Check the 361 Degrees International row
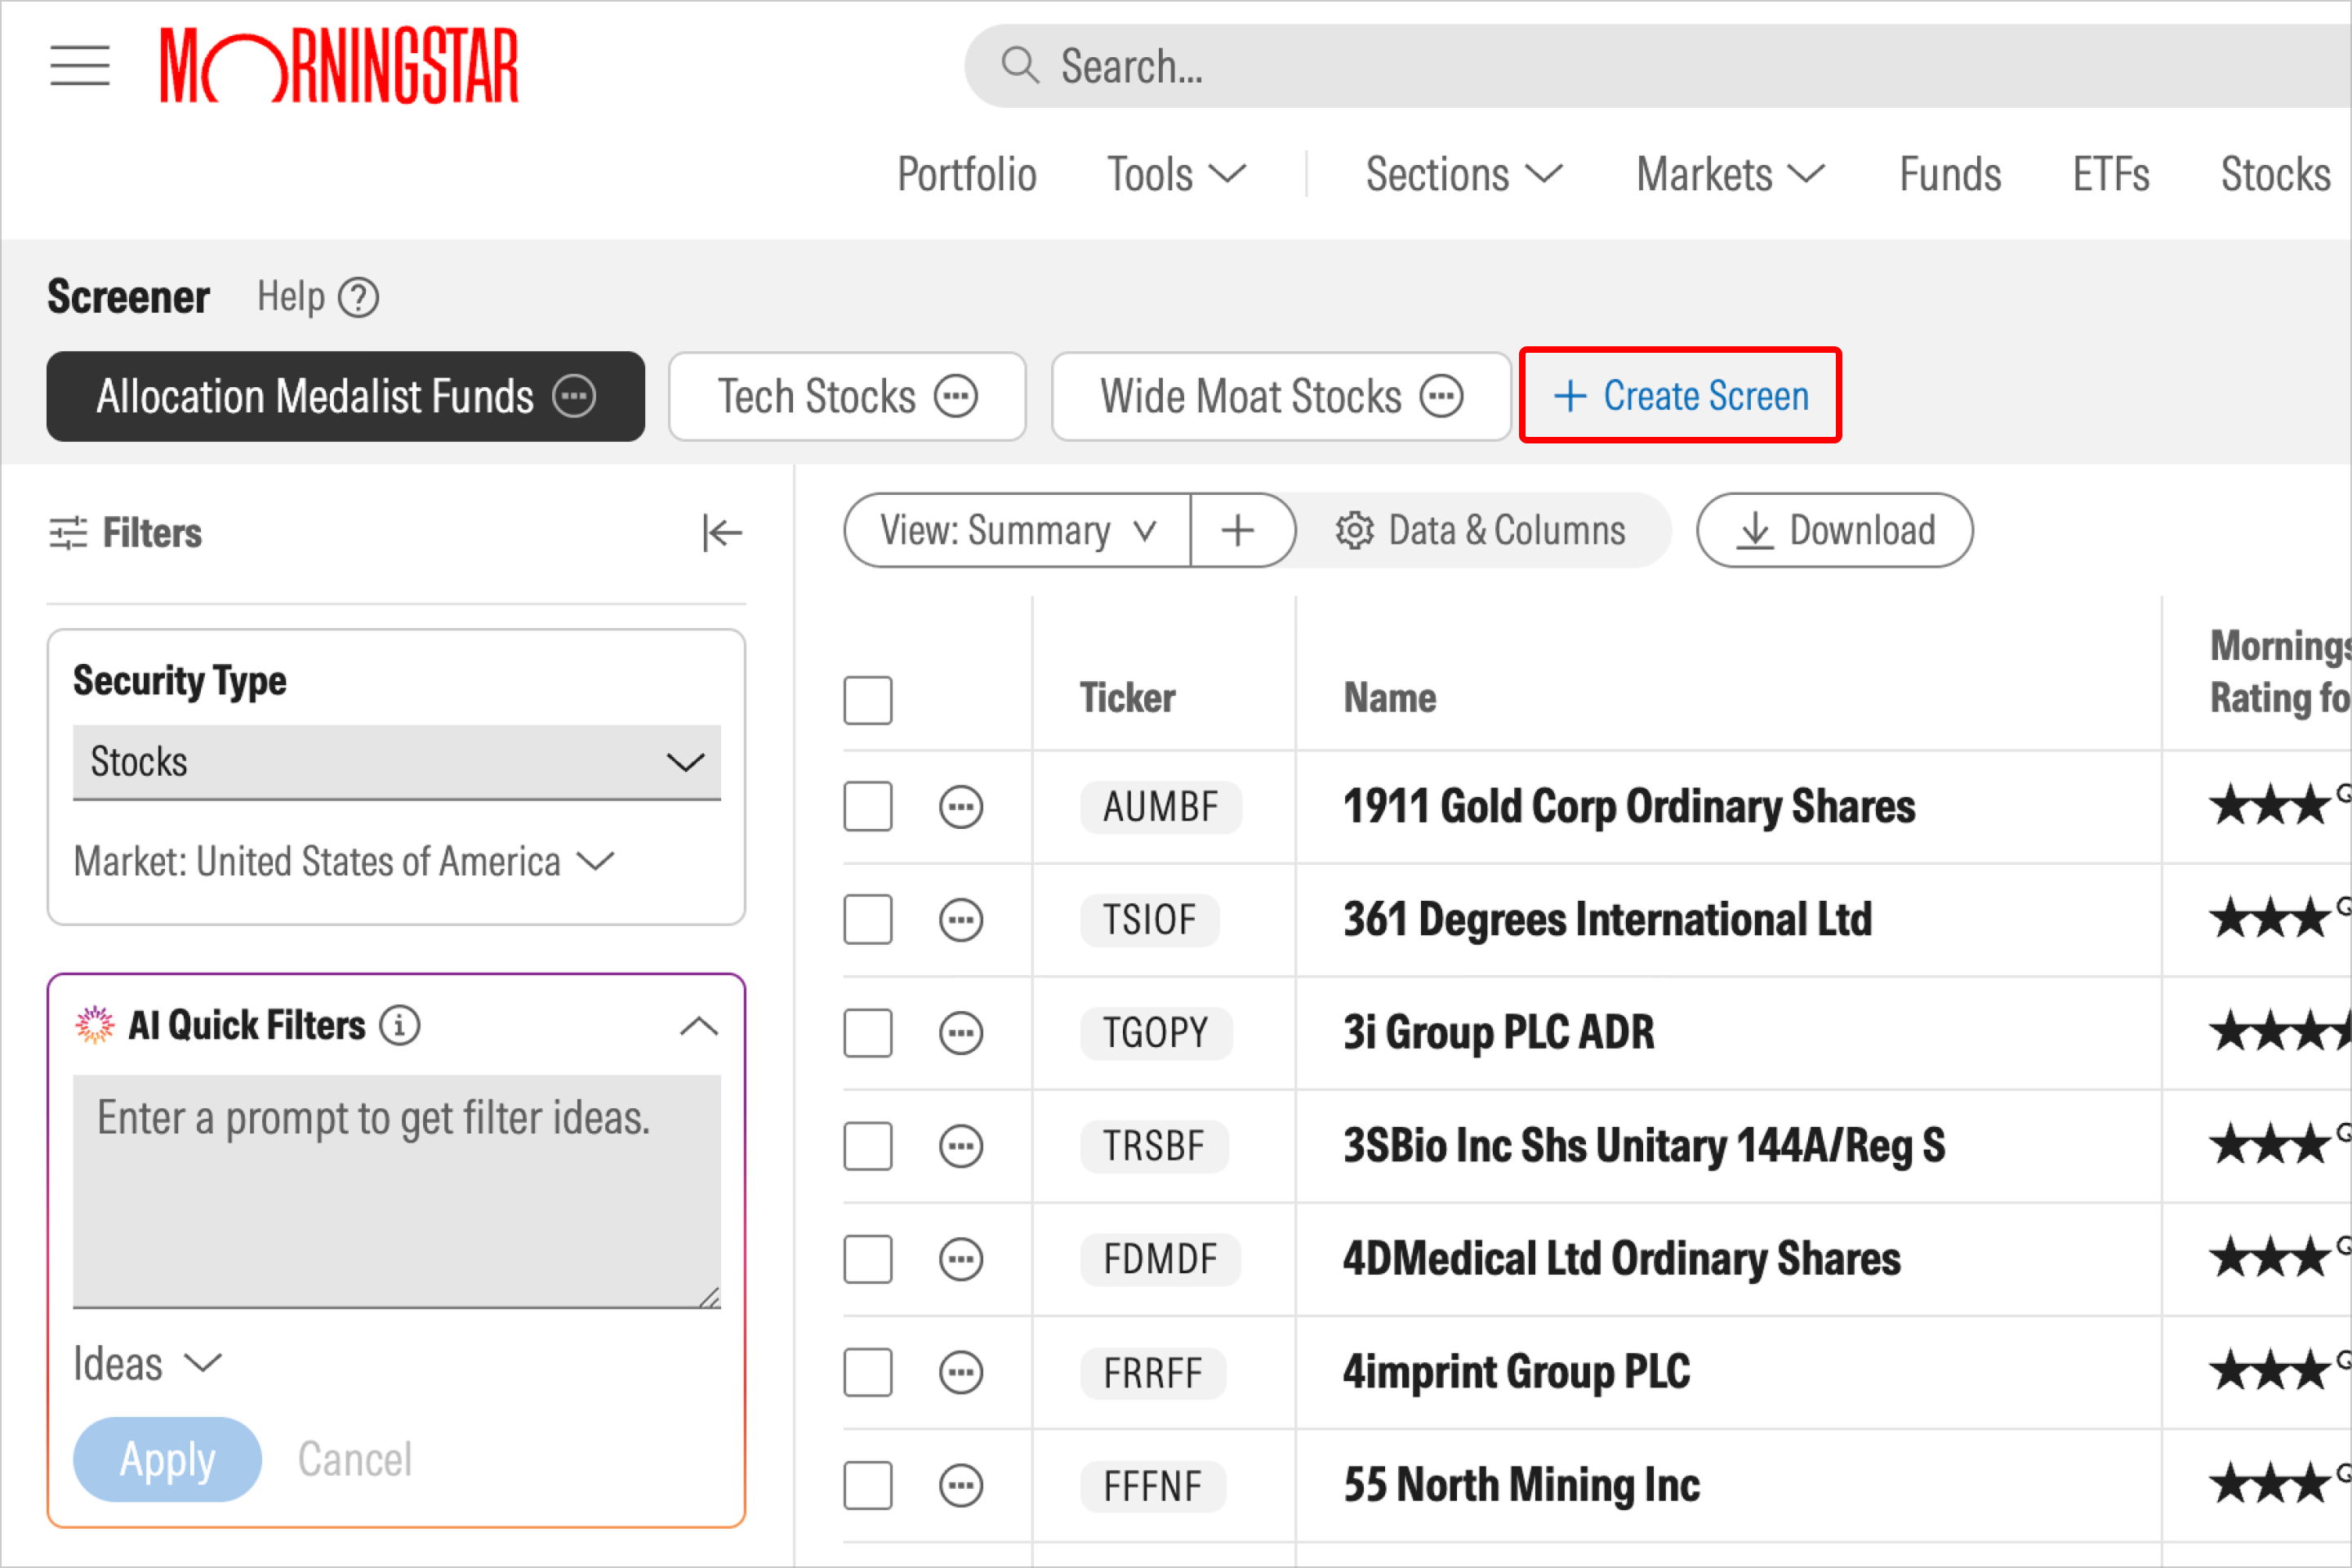2352x1568 pixels. 868,920
